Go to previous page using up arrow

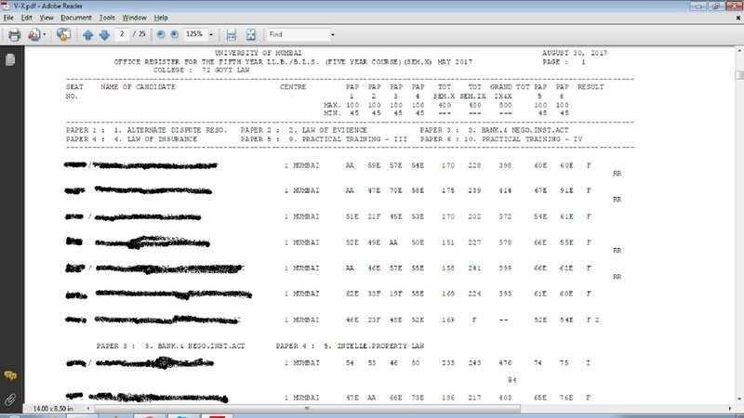88,35
